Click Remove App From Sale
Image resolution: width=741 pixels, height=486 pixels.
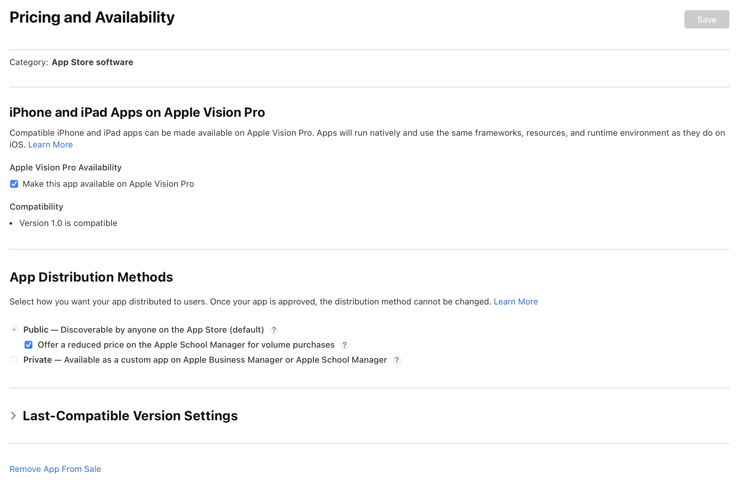(x=55, y=469)
